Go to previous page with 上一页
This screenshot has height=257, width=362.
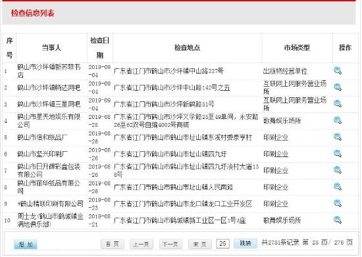click(142, 244)
